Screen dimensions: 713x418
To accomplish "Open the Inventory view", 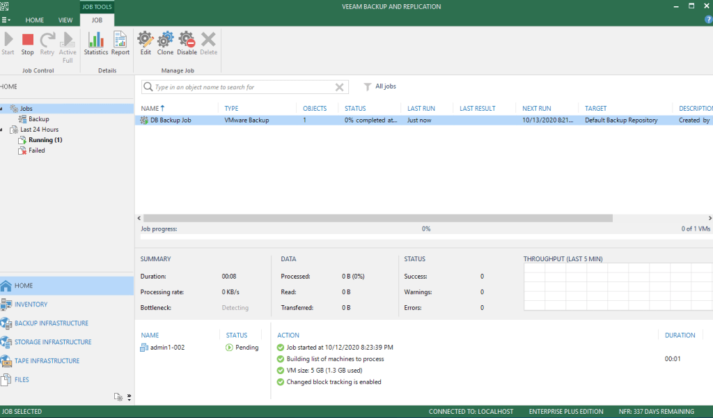I will [31, 304].
